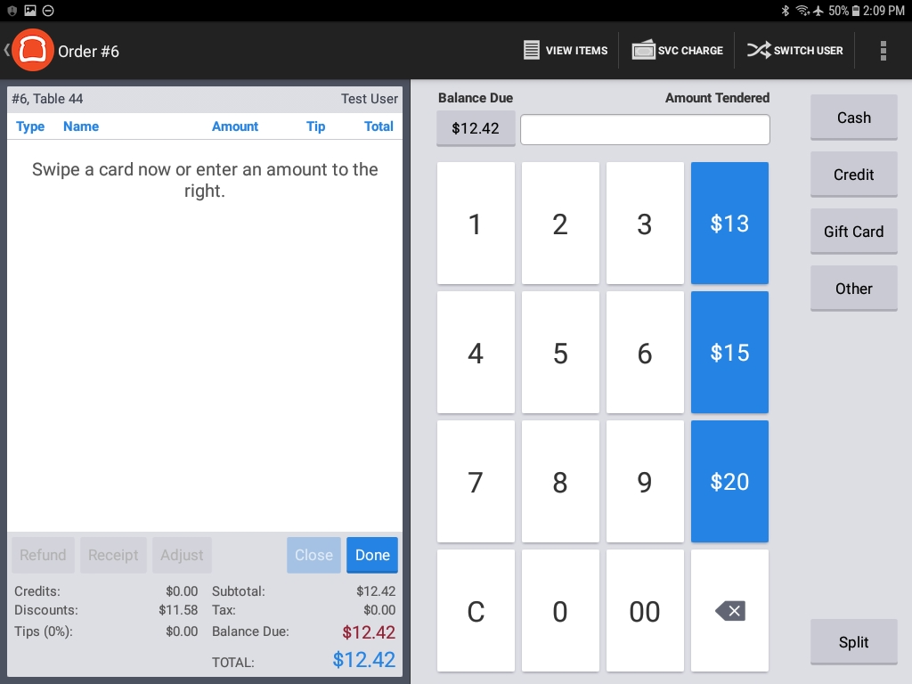Open the three-dot overflow menu
Viewport: 912px width, 684px height.
(x=883, y=51)
